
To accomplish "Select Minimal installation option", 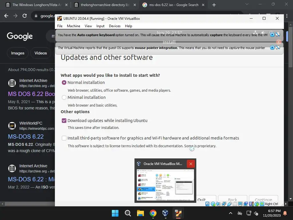I will pyautogui.click(x=64, y=97).
